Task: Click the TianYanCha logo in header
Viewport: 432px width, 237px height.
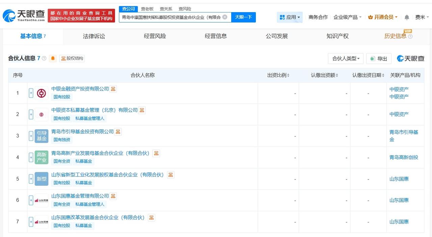Action: pyautogui.click(x=24, y=15)
